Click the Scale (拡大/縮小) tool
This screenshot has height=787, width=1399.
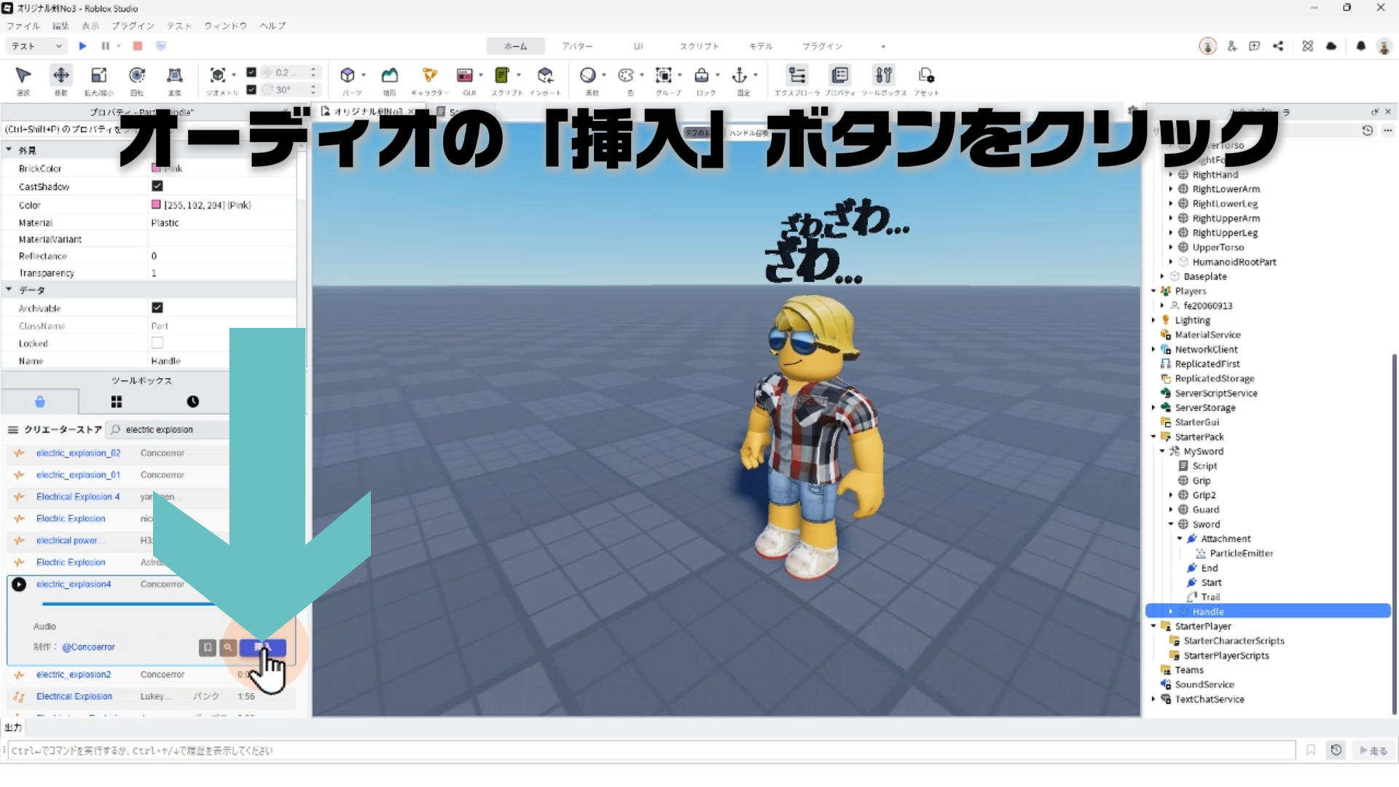coord(98,76)
